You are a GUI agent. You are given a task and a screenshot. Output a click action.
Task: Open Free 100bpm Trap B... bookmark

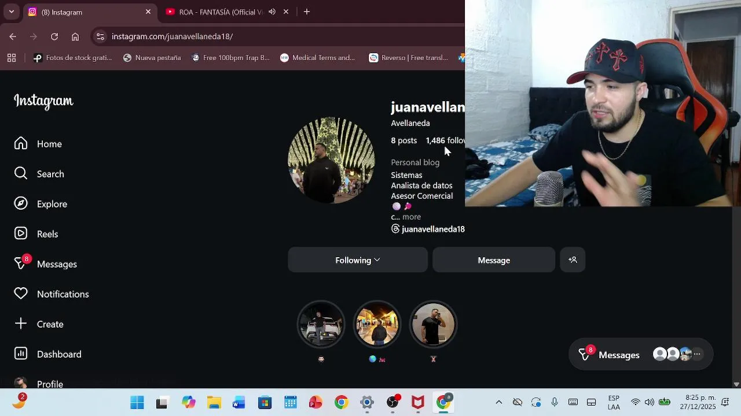[x=230, y=58]
